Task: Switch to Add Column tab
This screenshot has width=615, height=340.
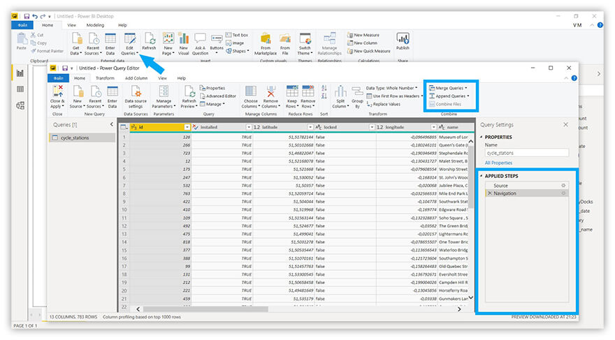Action: click(136, 78)
